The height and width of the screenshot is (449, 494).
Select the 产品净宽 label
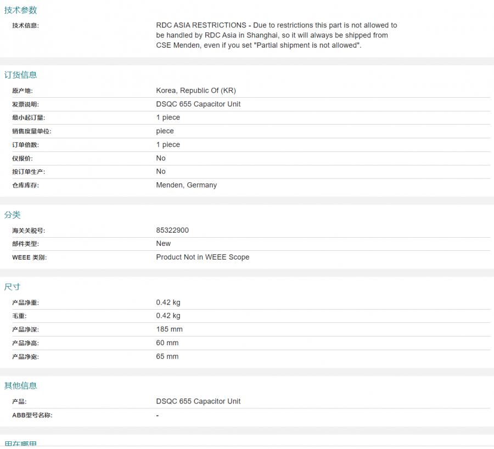tap(25, 357)
